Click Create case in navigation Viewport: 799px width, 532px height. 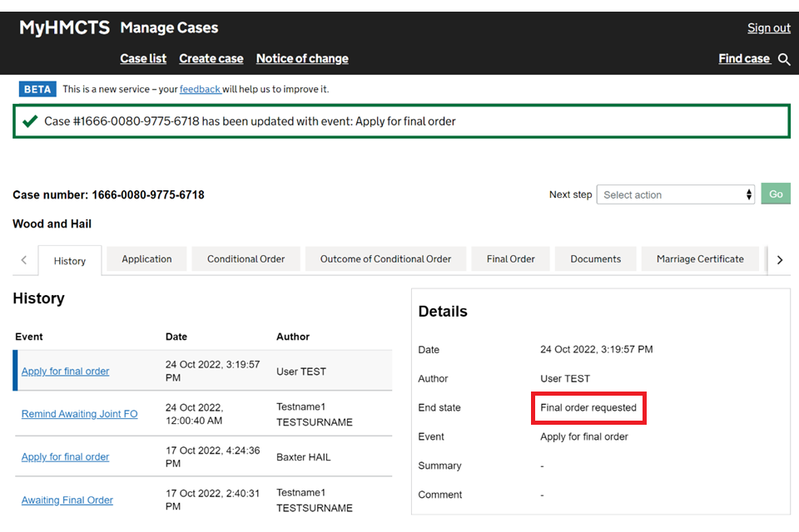(x=211, y=59)
